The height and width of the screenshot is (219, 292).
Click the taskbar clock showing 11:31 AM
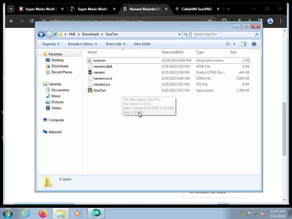coord(277,214)
